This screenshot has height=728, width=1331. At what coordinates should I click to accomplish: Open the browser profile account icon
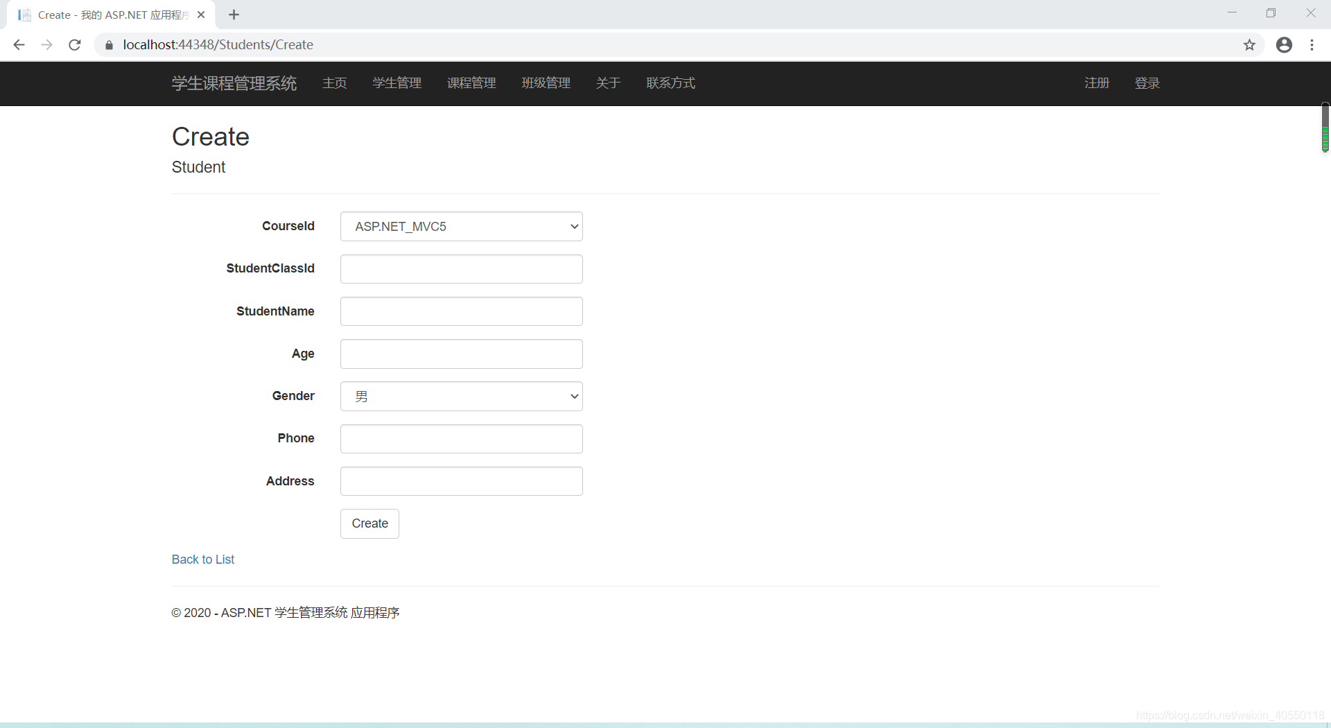pos(1284,45)
